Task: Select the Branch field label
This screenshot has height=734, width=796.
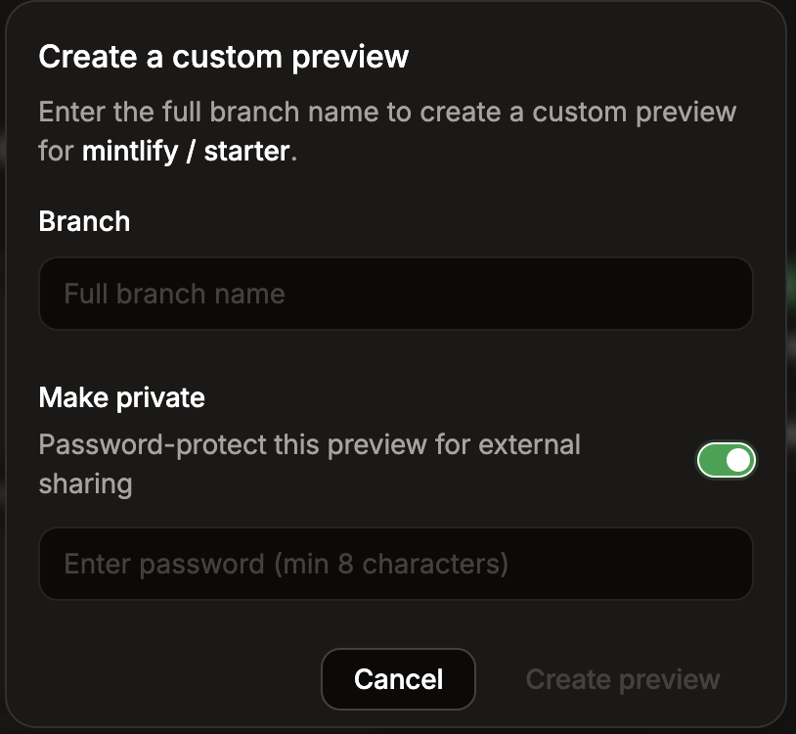Action: tap(84, 222)
